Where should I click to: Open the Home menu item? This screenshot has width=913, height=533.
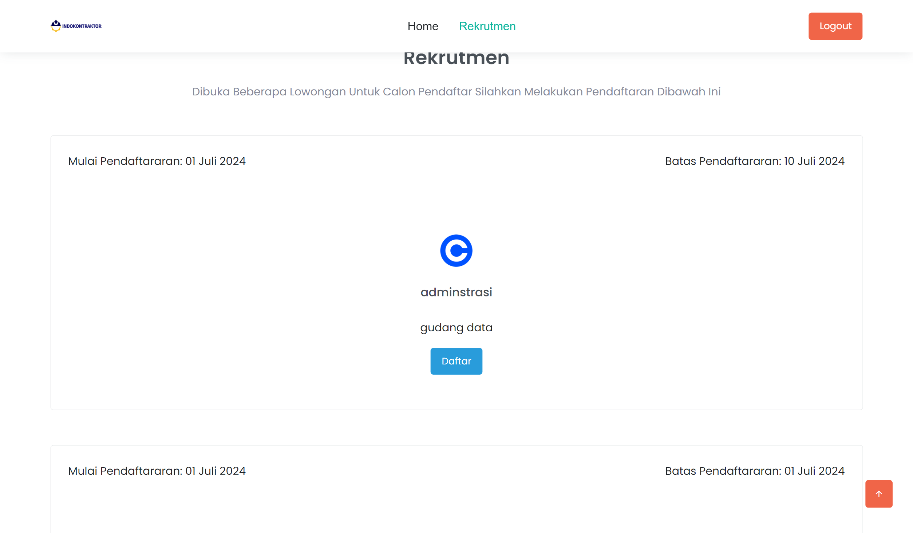tap(423, 26)
